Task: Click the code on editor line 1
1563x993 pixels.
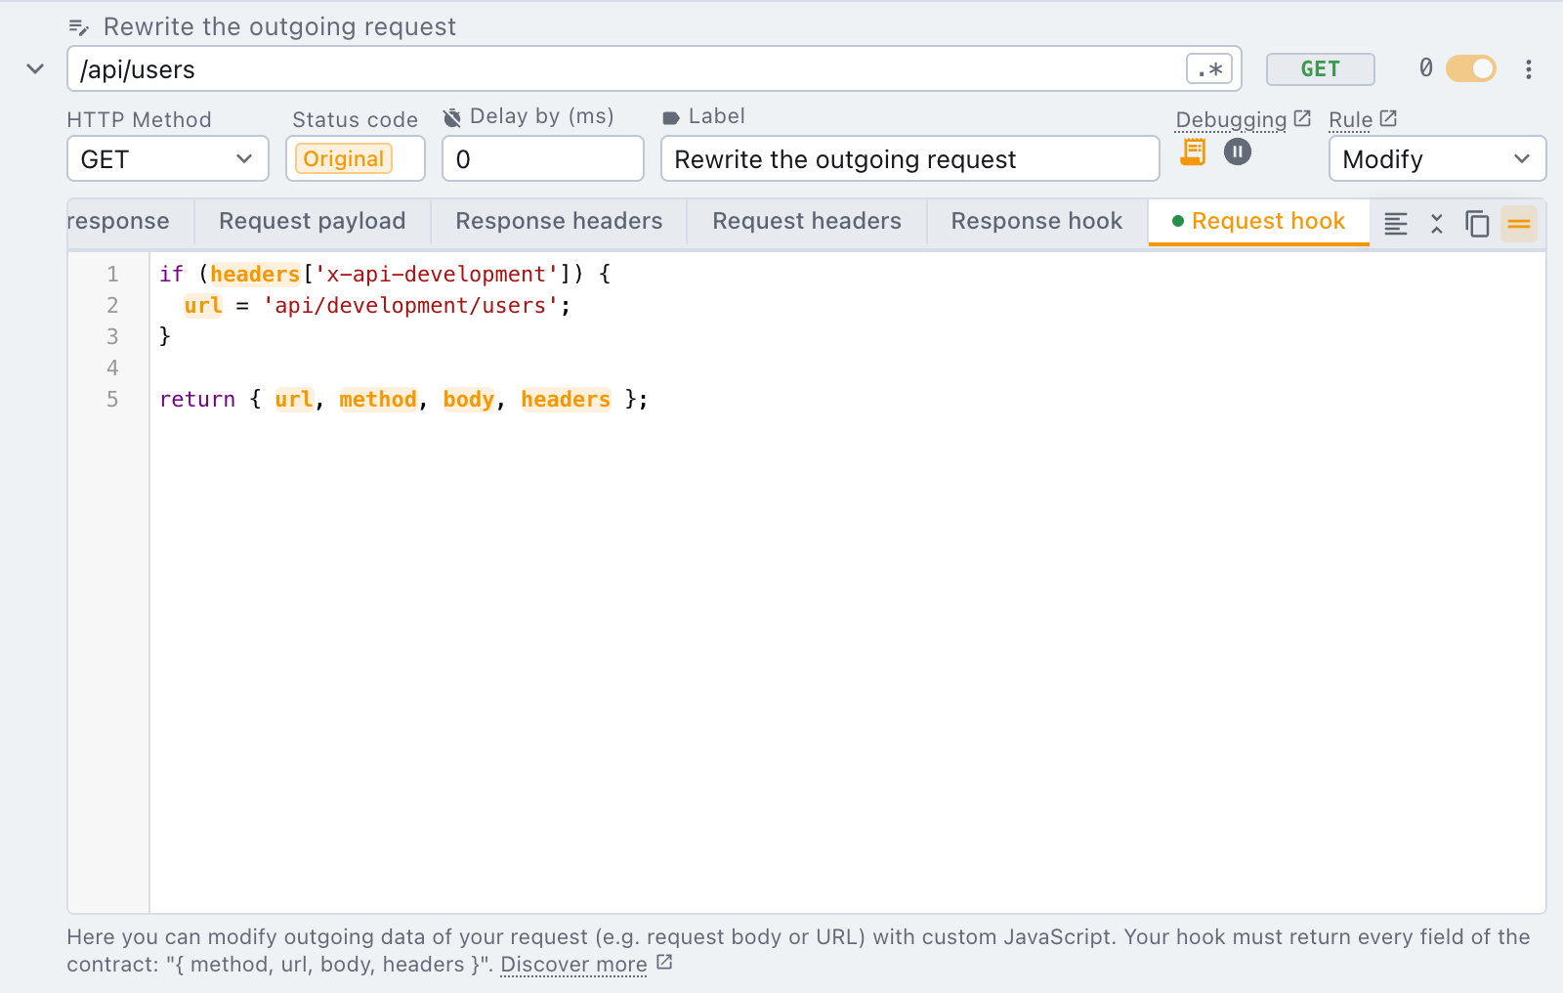Action: click(x=385, y=275)
